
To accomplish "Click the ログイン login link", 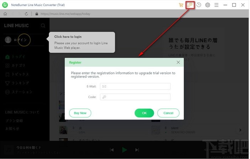I will 20,40.
